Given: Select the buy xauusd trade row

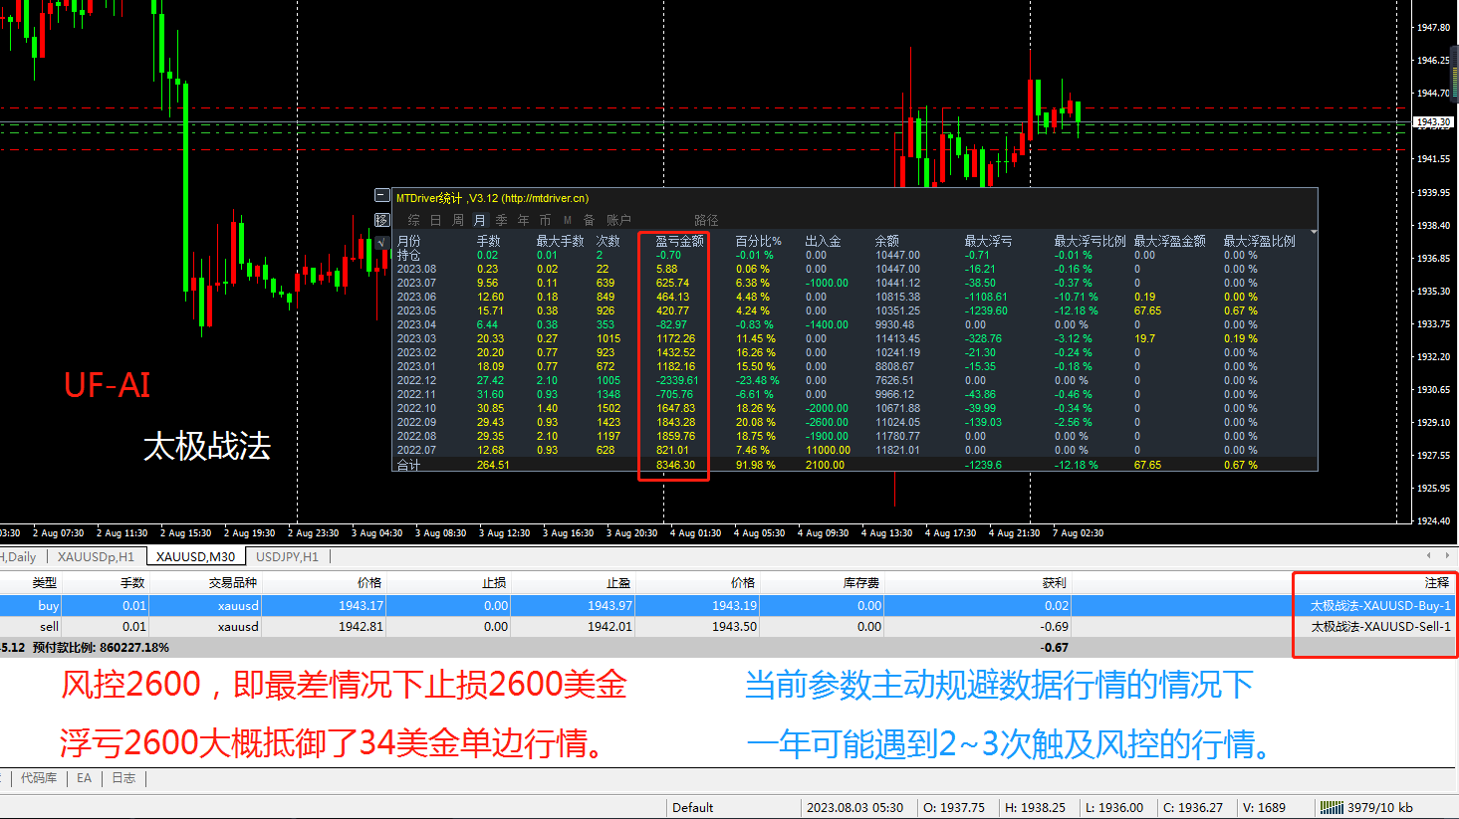Looking at the screenshot, I should tap(727, 605).
